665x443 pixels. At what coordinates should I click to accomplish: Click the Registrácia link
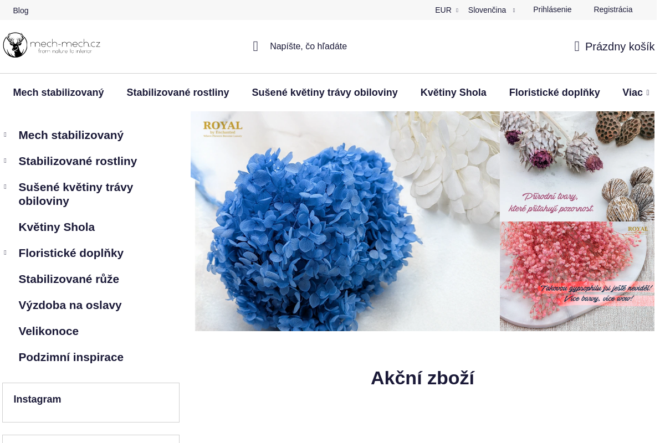(613, 9)
